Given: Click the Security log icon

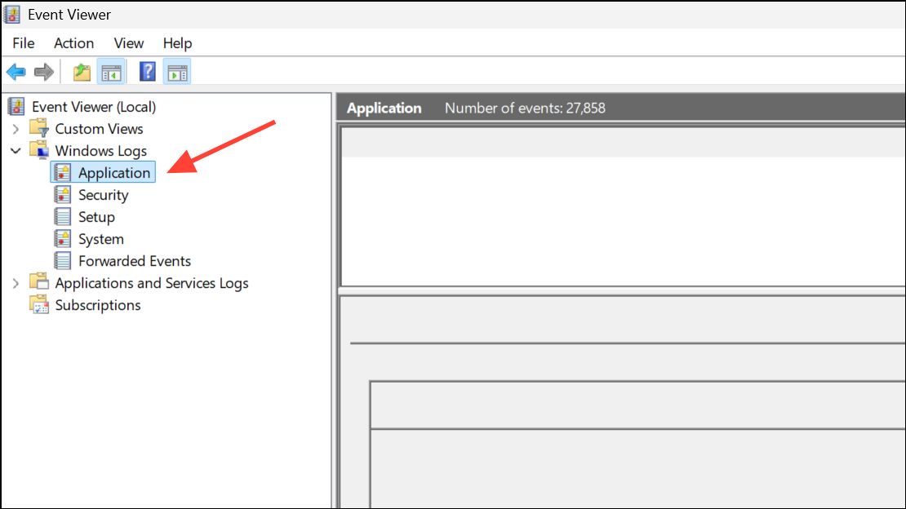Looking at the screenshot, I should point(62,194).
